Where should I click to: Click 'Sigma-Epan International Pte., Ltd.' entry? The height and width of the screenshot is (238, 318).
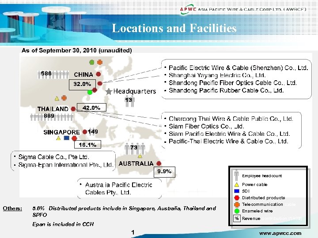pos(65,165)
